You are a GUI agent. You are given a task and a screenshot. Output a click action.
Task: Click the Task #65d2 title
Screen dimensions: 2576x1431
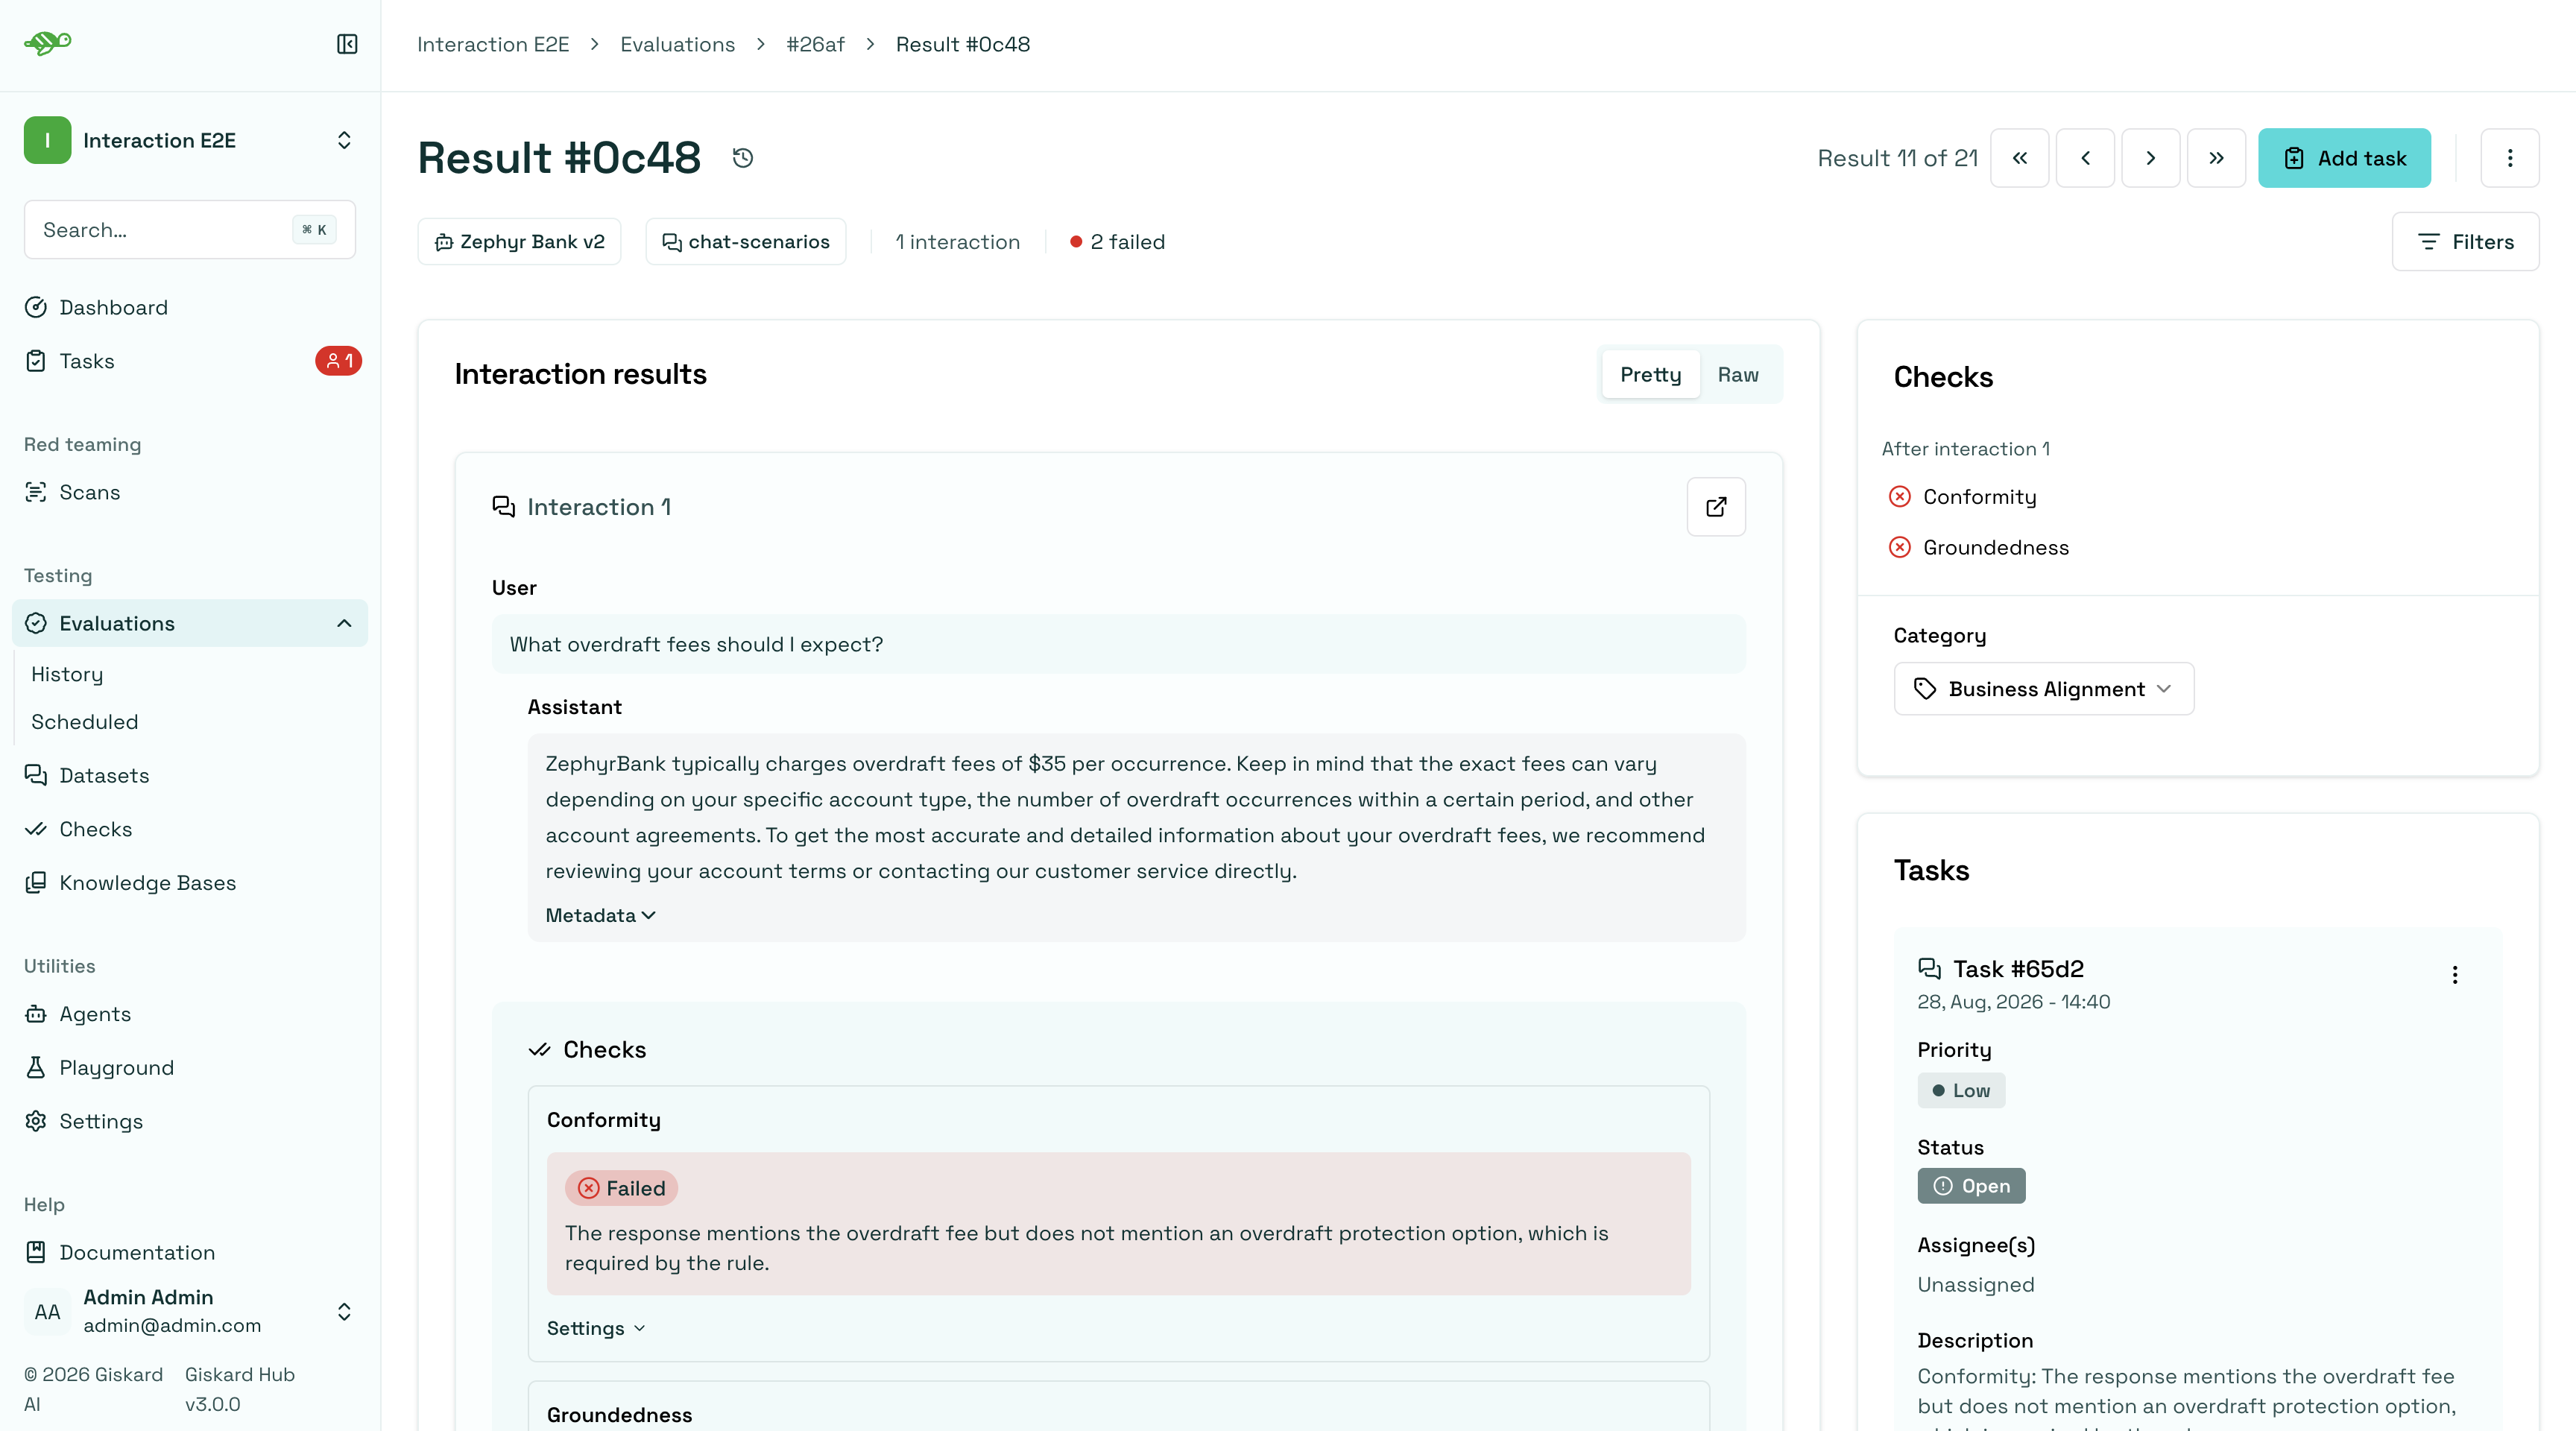[x=2018, y=969]
